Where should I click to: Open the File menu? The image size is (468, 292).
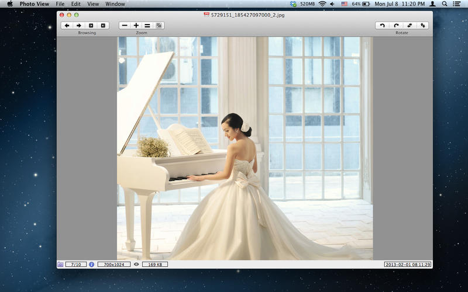click(60, 4)
